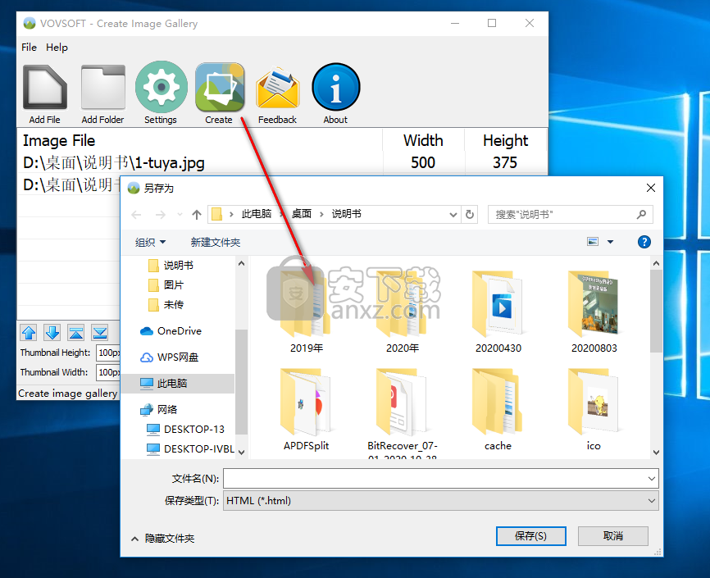
Task: Collapse folders with 隐藏文件夹
Action: tap(163, 538)
